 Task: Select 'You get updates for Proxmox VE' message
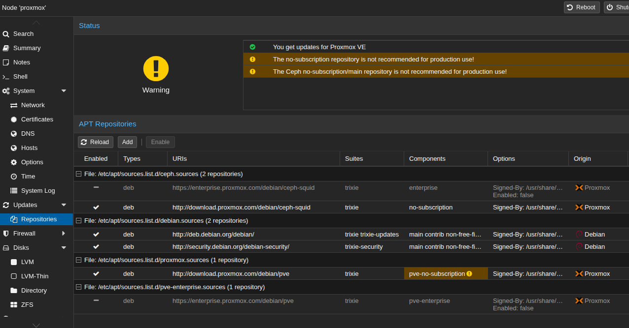319,47
